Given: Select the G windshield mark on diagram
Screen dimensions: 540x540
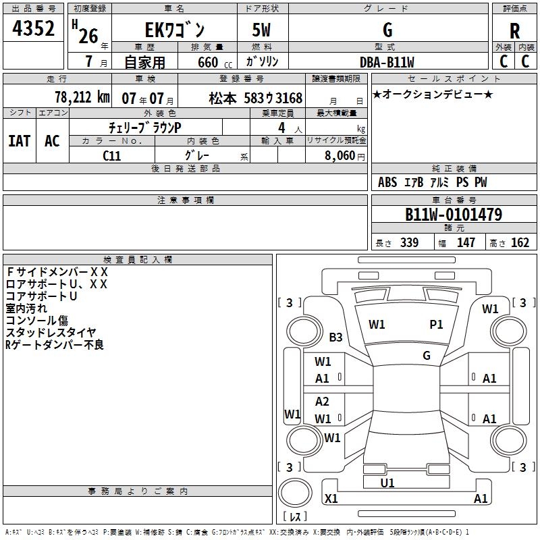Looking at the screenshot, I should click(426, 355).
